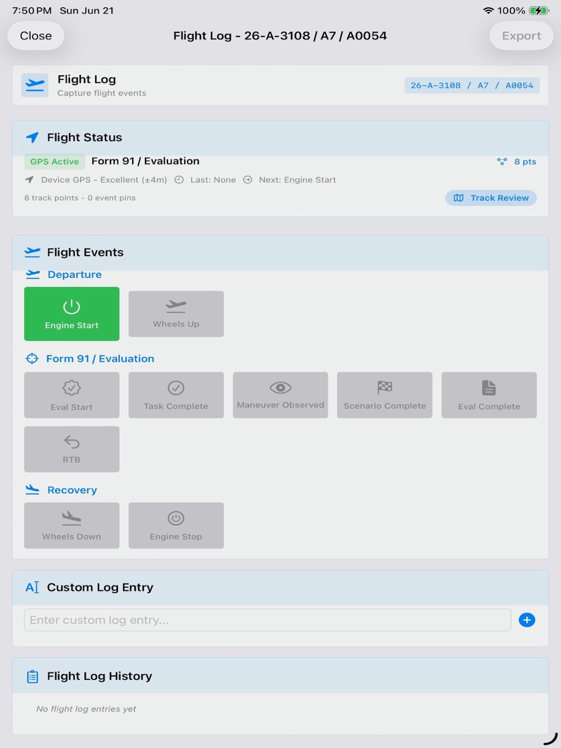Log the Engine Stop event
561x748 pixels.
176,525
